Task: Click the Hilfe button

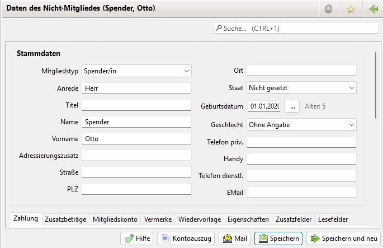Action: [137, 238]
